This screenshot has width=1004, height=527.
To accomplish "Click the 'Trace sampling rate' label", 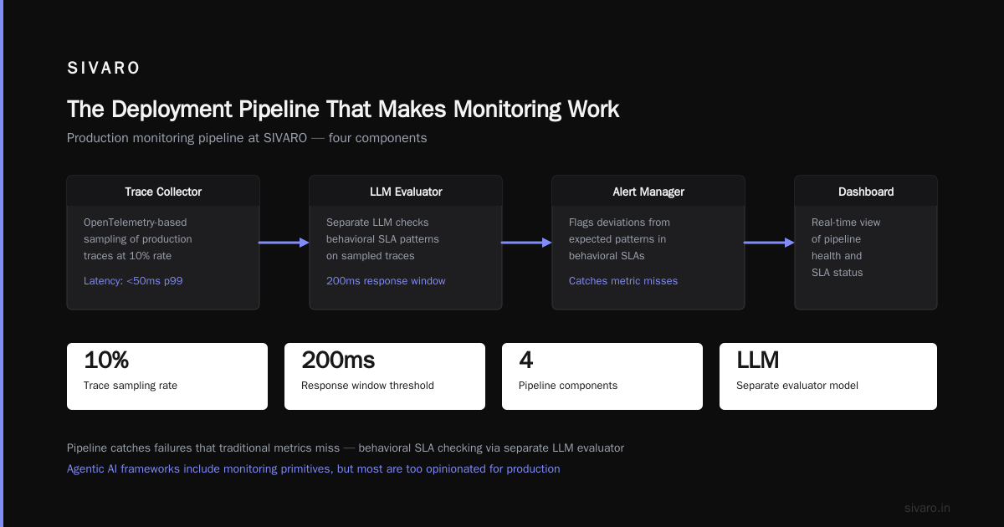I will coord(131,386).
